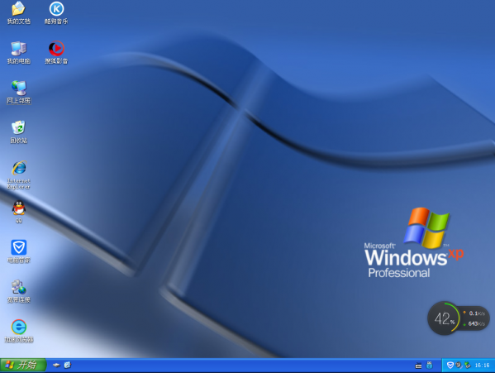Launch the 酷狗音乐 music player icon
Image resolution: width=495 pixels, height=373 pixels.
pos(56,9)
